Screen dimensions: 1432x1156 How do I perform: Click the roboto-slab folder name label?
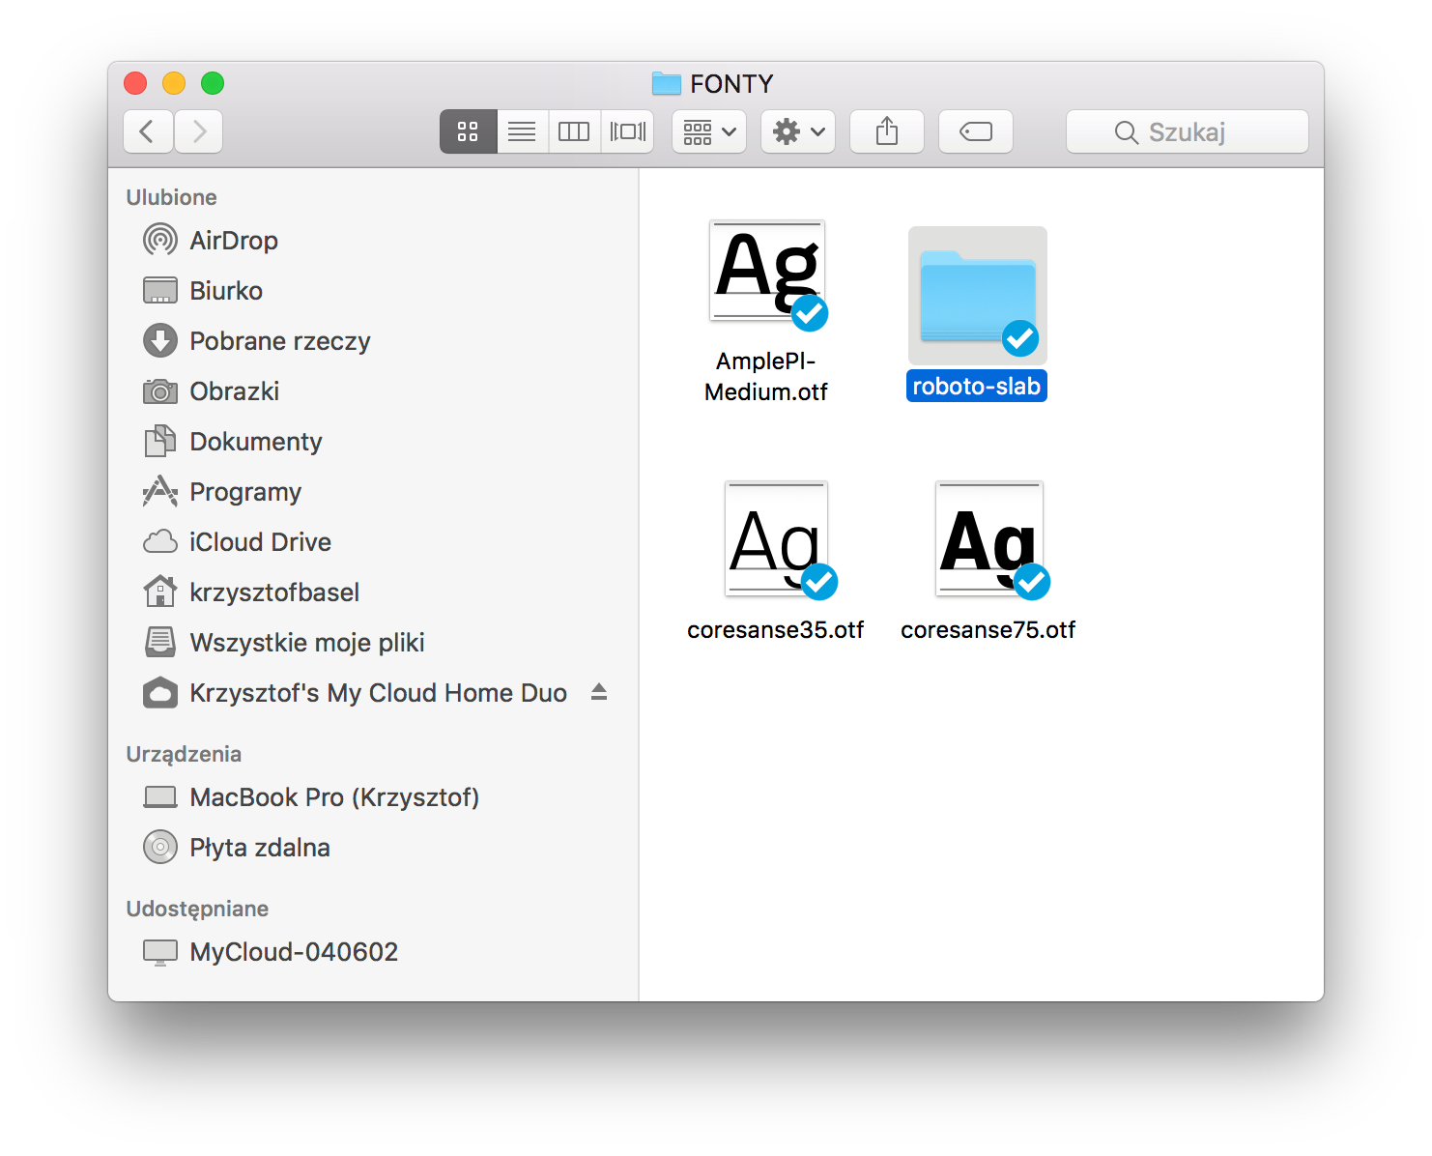(x=977, y=386)
